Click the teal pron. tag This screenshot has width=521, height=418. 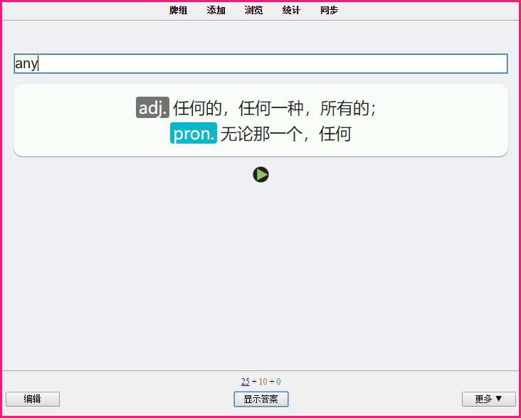coord(194,133)
